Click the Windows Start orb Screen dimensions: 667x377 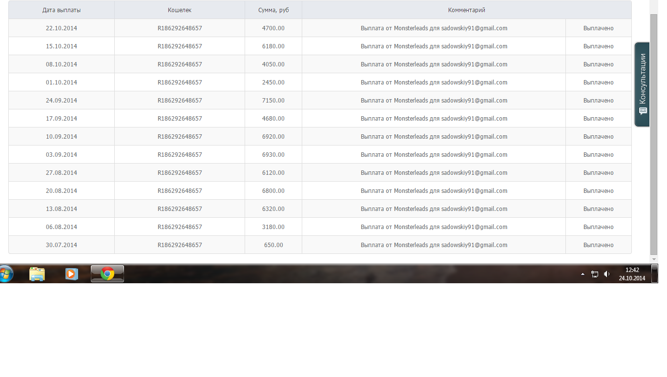(x=5, y=274)
